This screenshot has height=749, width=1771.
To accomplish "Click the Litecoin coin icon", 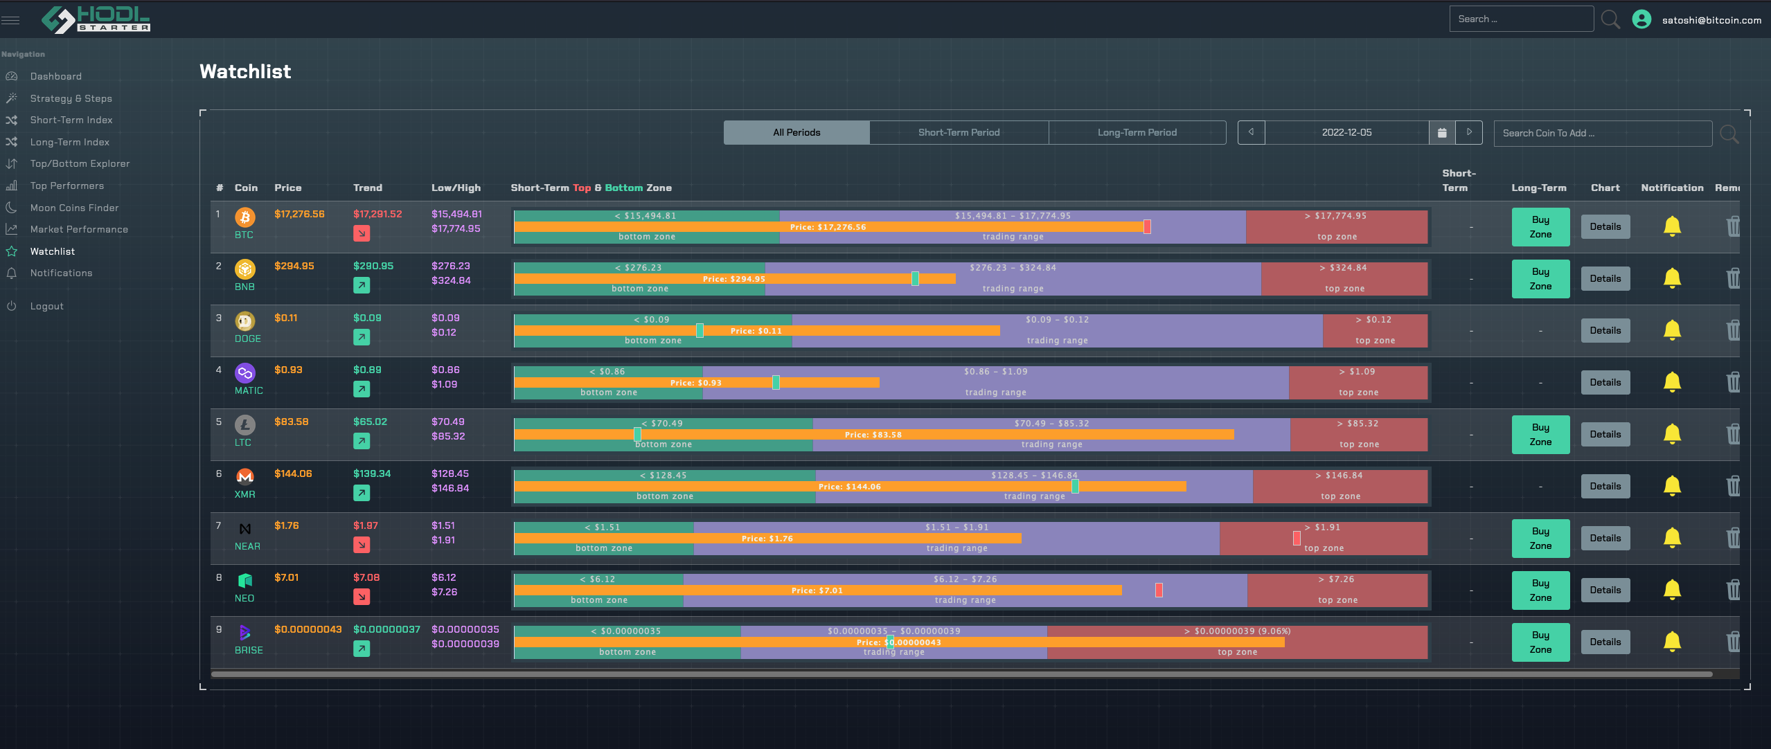I will click(245, 425).
